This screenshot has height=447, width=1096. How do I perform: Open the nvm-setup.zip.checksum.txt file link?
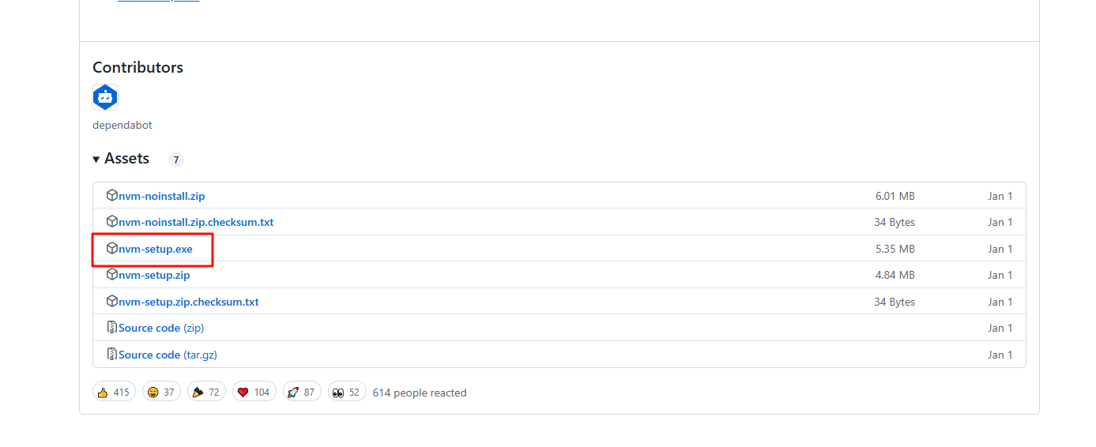click(x=189, y=302)
